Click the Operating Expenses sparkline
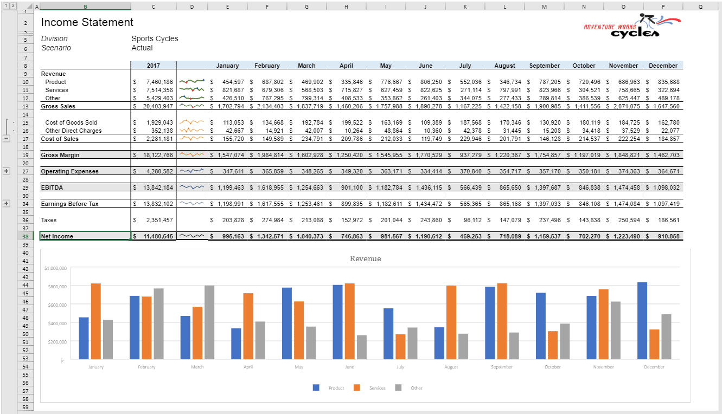 point(192,171)
